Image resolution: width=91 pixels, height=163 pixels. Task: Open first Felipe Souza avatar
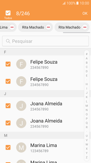tap(21, 64)
